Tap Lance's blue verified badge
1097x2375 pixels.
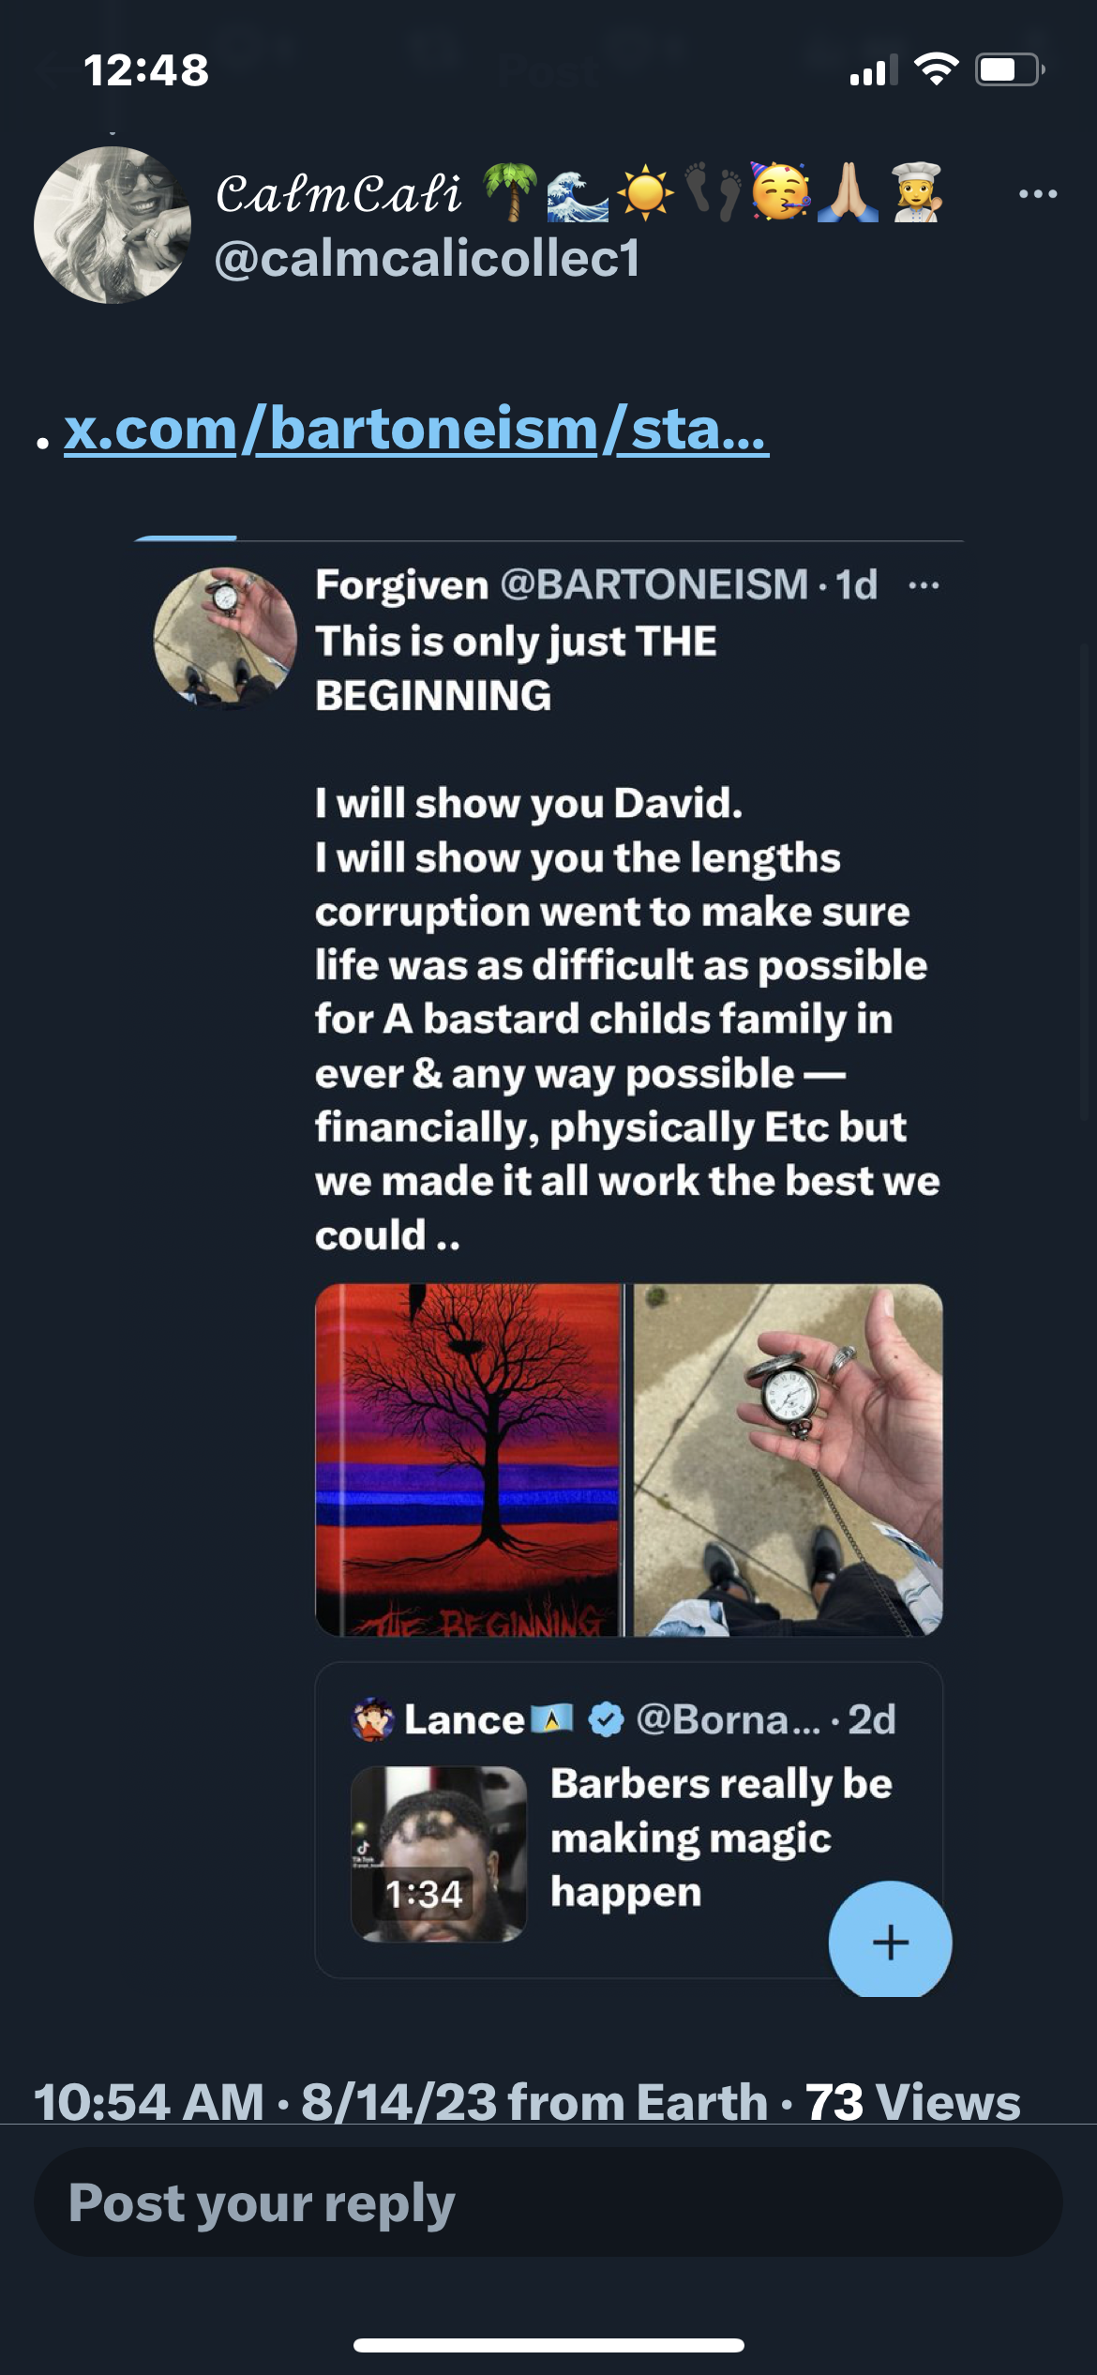pyautogui.click(x=606, y=1719)
